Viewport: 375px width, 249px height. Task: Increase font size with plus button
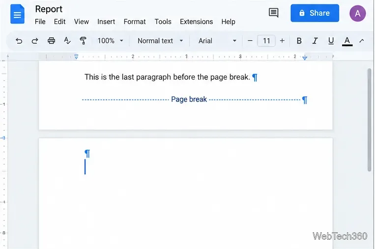coord(282,41)
